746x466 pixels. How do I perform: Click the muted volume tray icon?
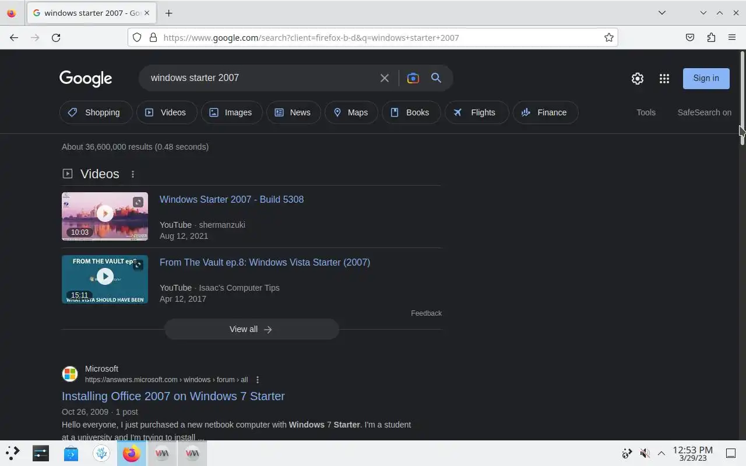click(645, 453)
